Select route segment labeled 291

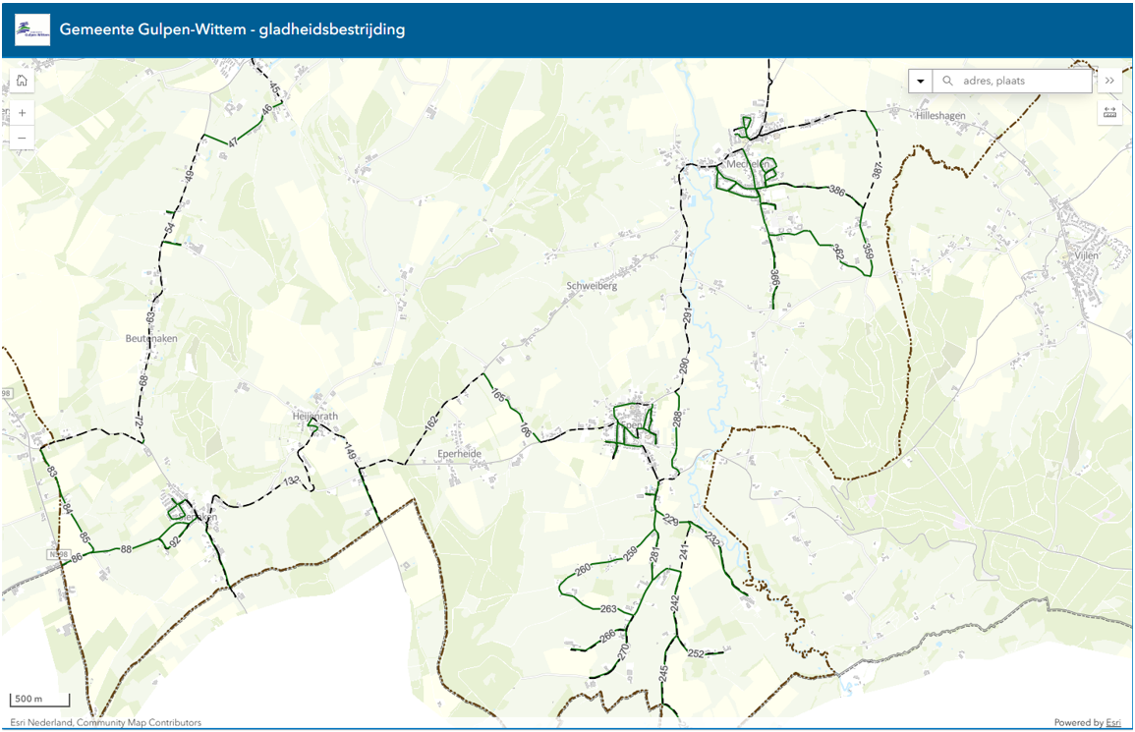click(687, 315)
